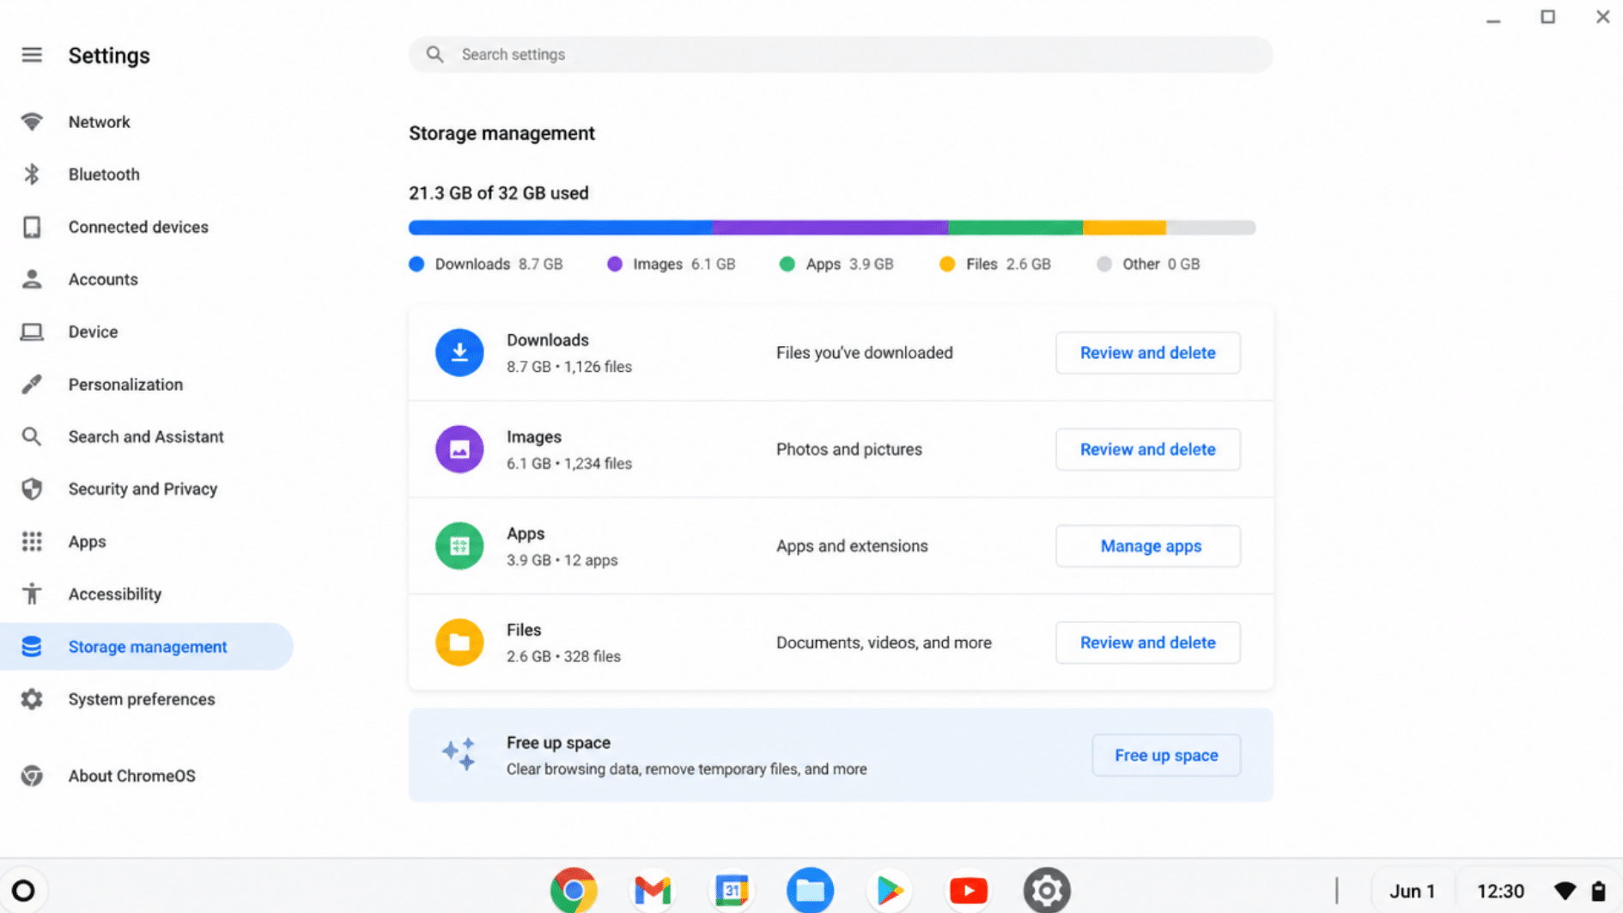The image size is (1623, 913).
Task: Click the Storage management database icon
Action: pos(32,647)
